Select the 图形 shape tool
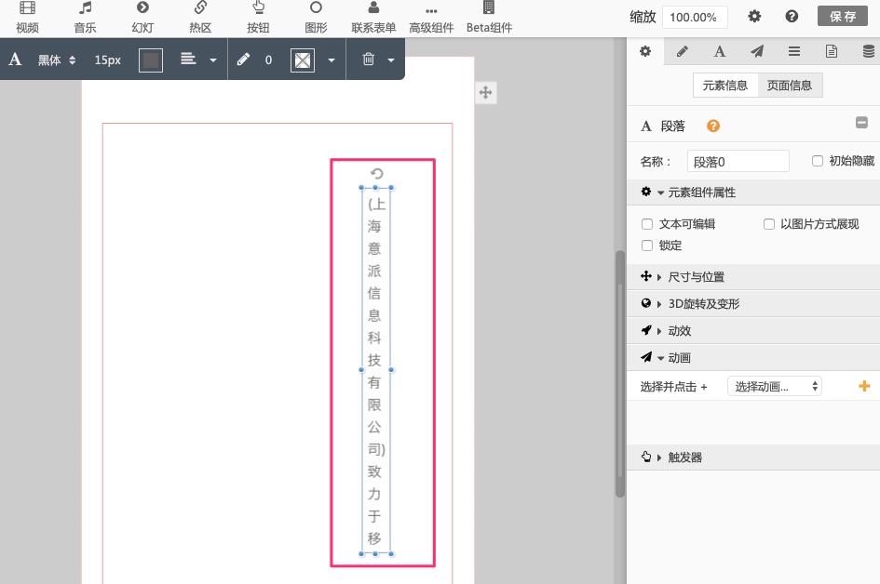Image resolution: width=880 pixels, height=584 pixels. [x=316, y=17]
